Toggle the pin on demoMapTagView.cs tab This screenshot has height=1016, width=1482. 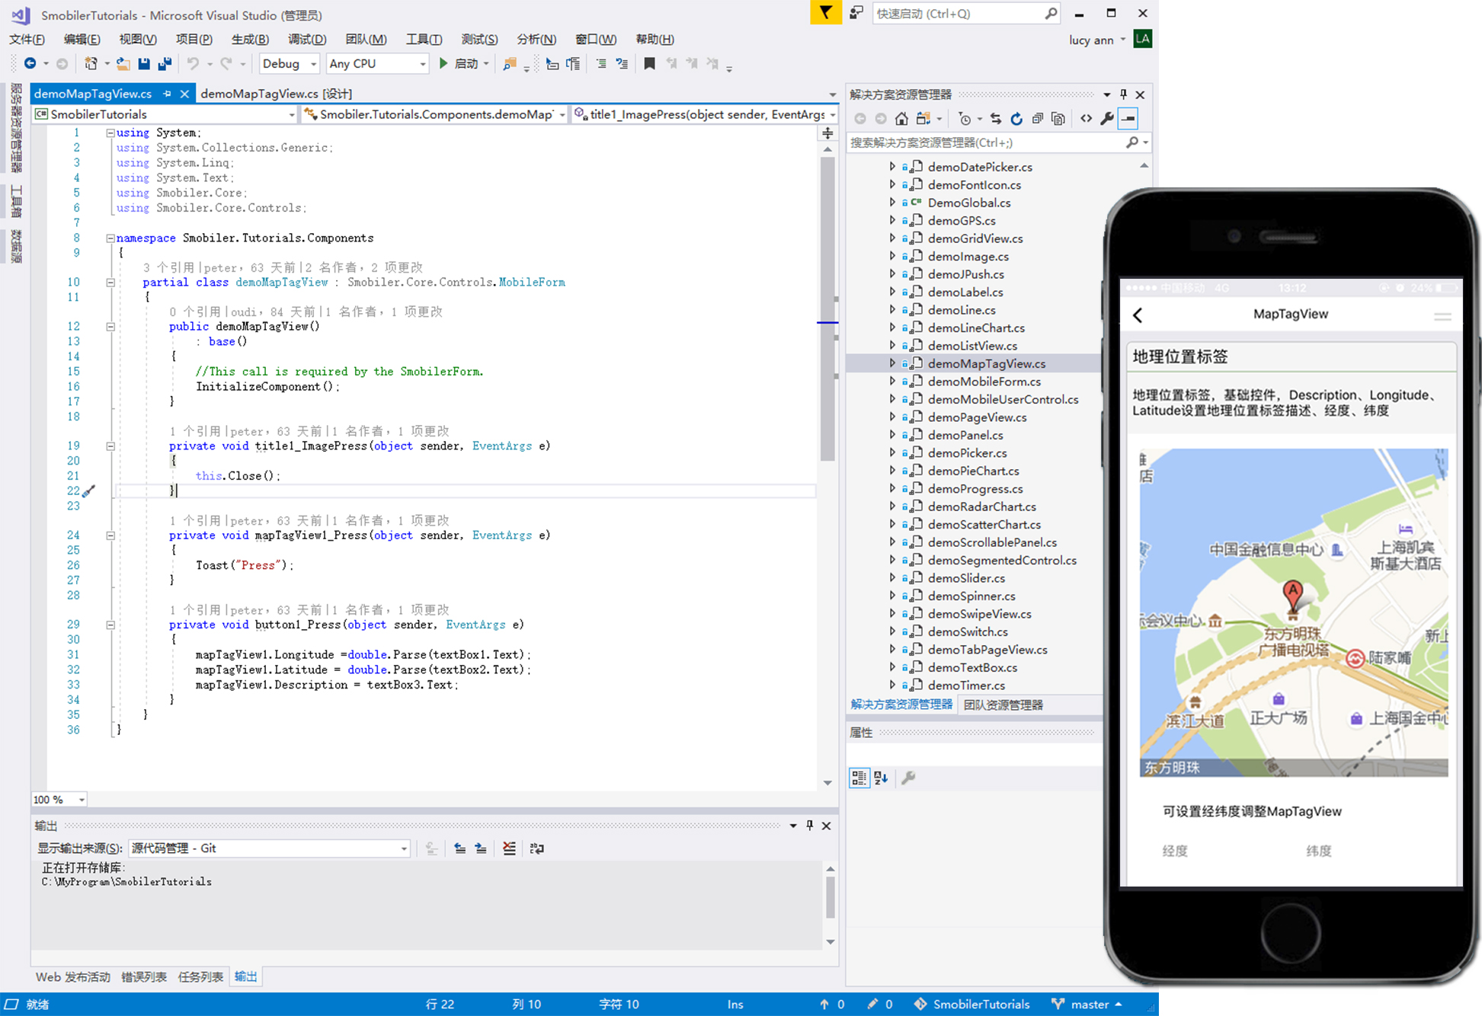click(x=167, y=94)
